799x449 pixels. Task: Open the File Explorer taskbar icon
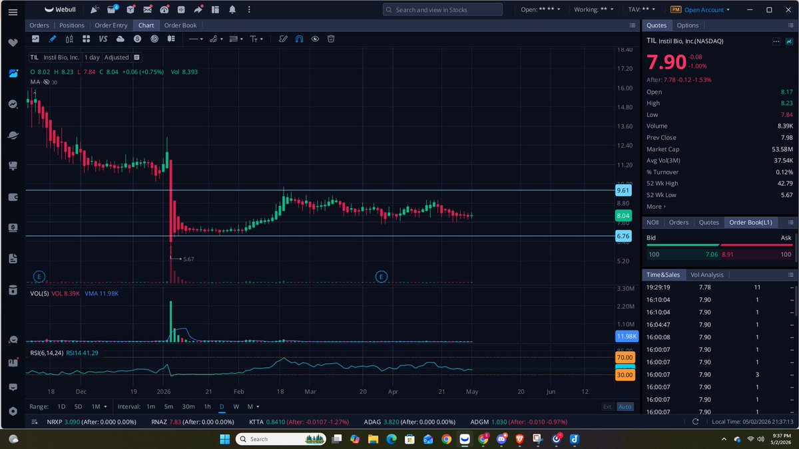coord(373,439)
